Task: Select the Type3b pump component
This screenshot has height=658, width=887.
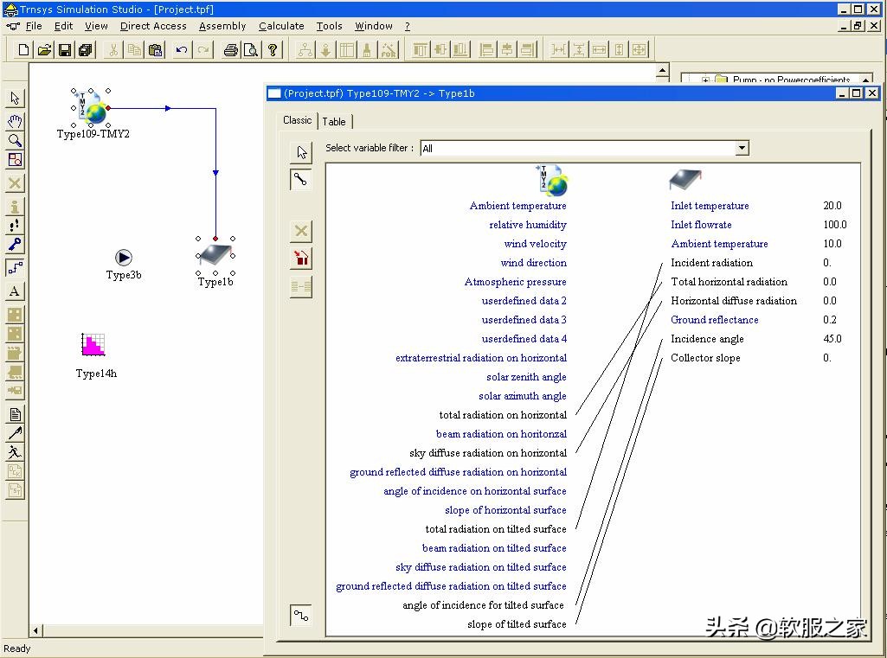Action: 124,258
